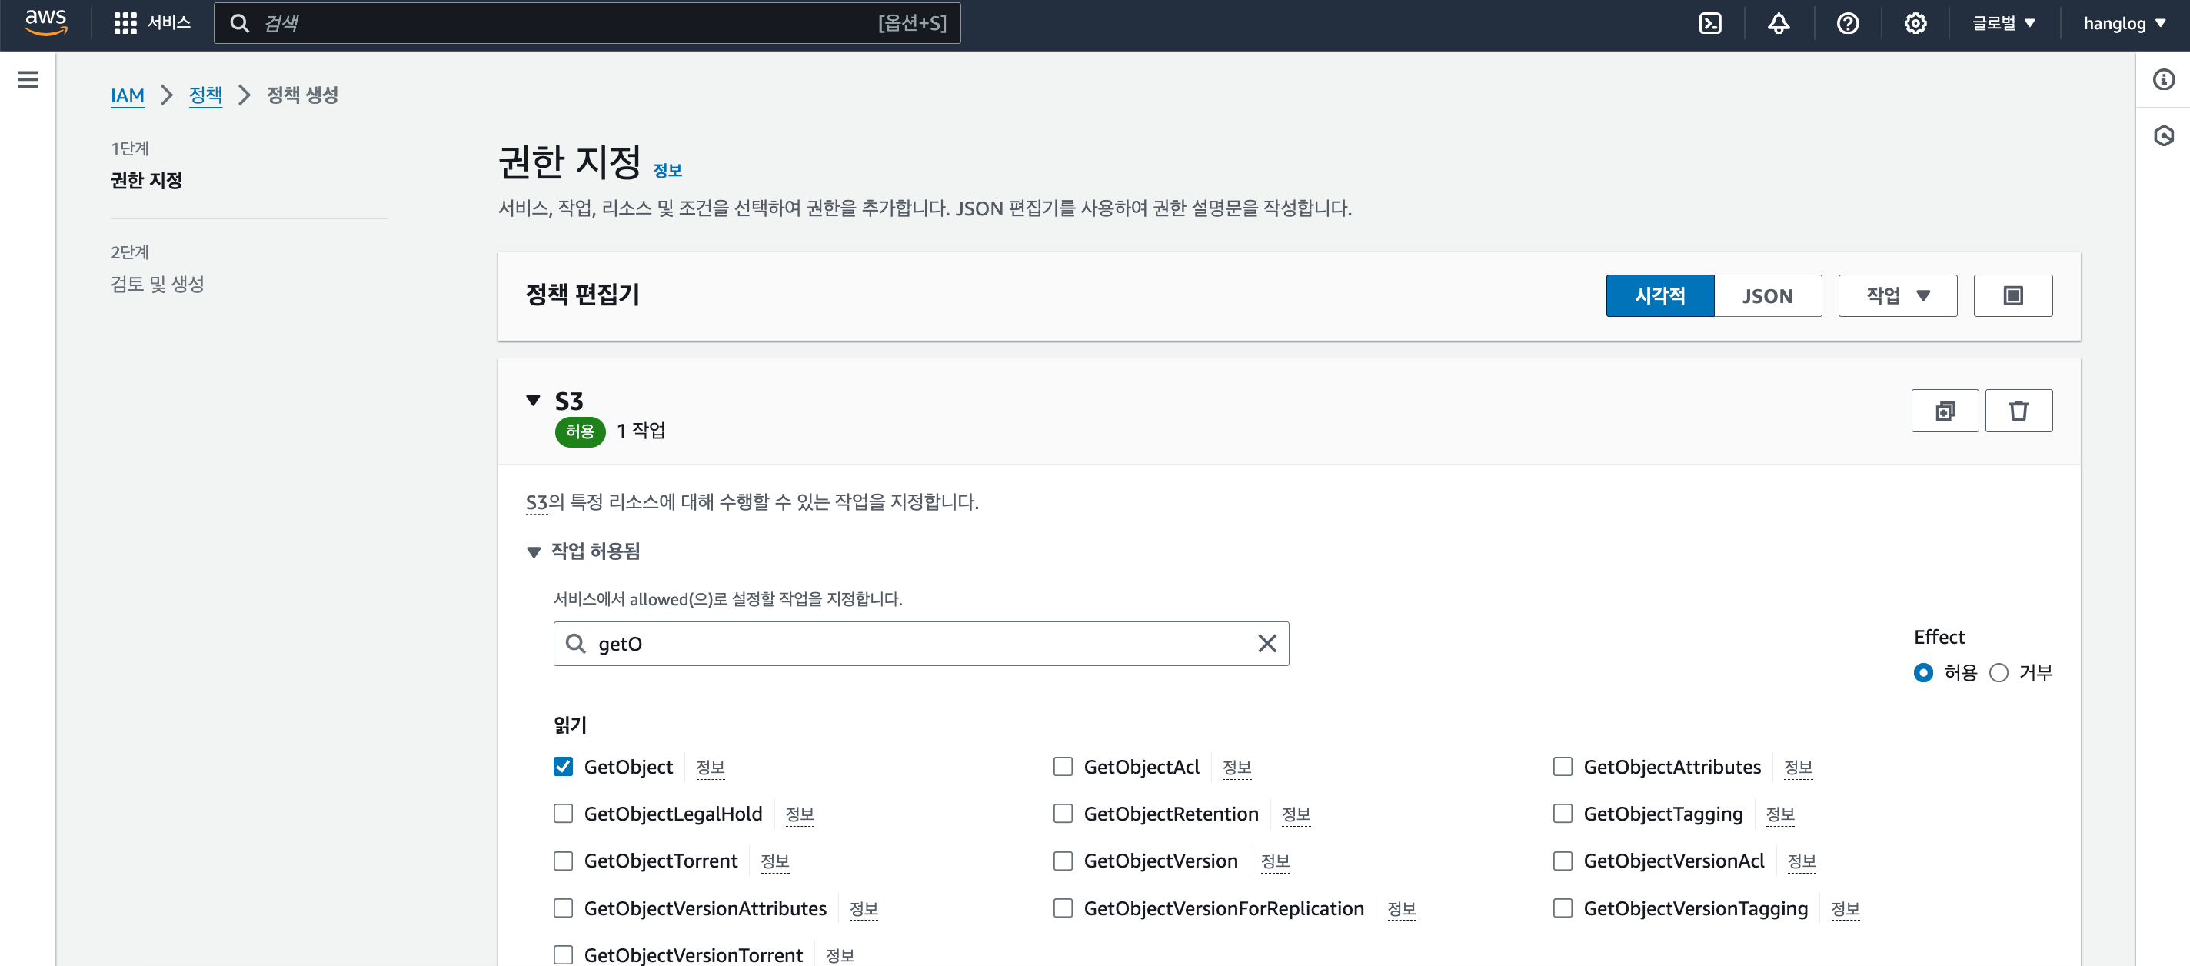Open the AWS CloudShell icon
The height and width of the screenshot is (966, 2190).
click(1709, 23)
